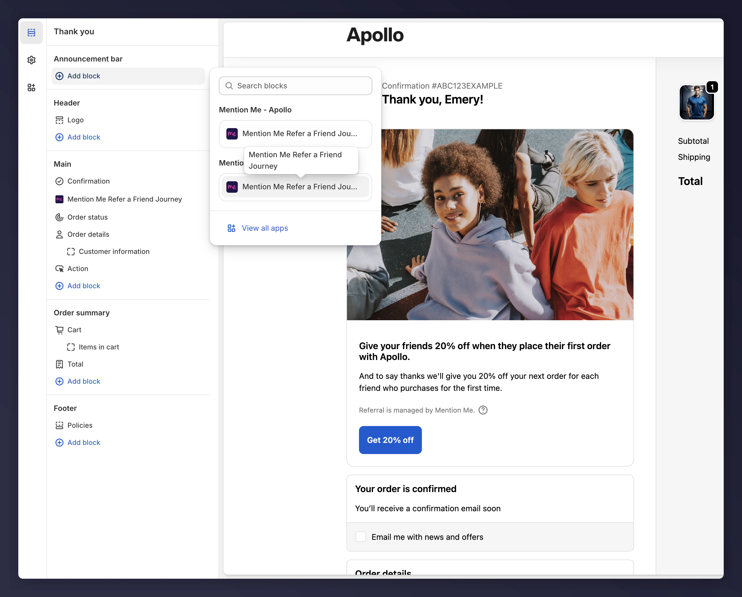Click the product thumbnail in order summary

(x=697, y=103)
